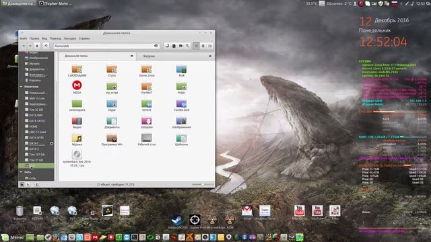431x242 pixels.
Task: Show places in sidebar status button
Action: (22, 184)
